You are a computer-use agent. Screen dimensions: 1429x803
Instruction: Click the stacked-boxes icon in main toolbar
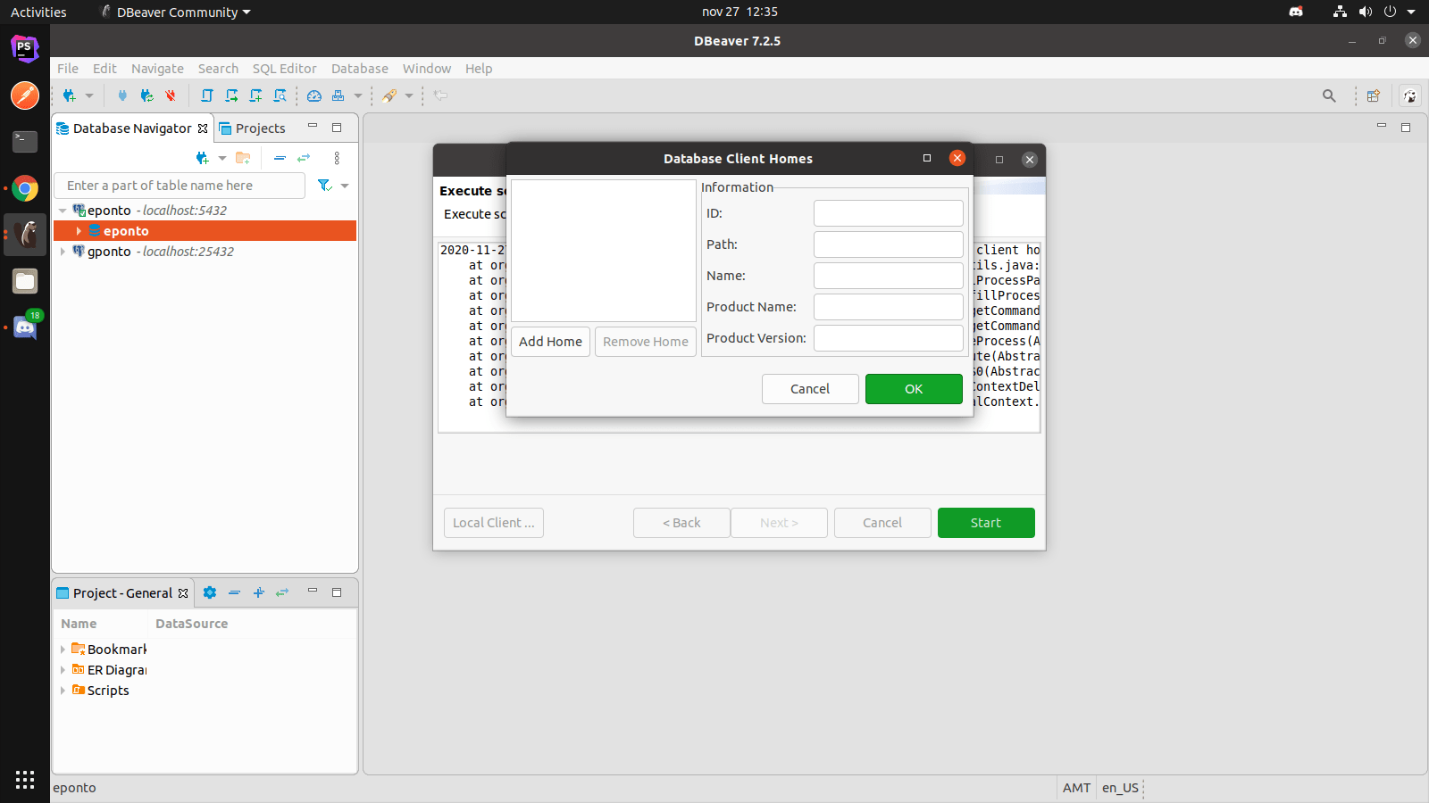coord(338,95)
